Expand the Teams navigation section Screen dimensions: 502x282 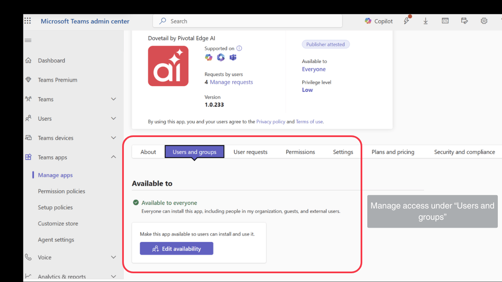coord(113,99)
